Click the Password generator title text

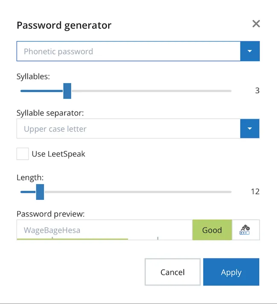(64, 25)
